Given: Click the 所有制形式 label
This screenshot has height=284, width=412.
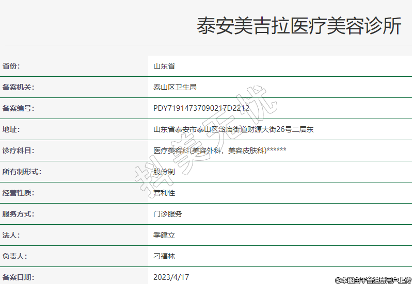Looking at the screenshot, I should point(22,172).
